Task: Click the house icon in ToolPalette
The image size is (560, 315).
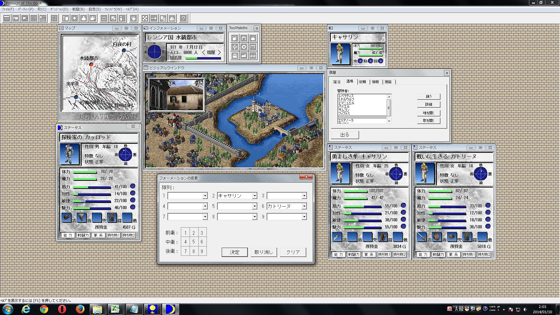Action: pos(244,38)
